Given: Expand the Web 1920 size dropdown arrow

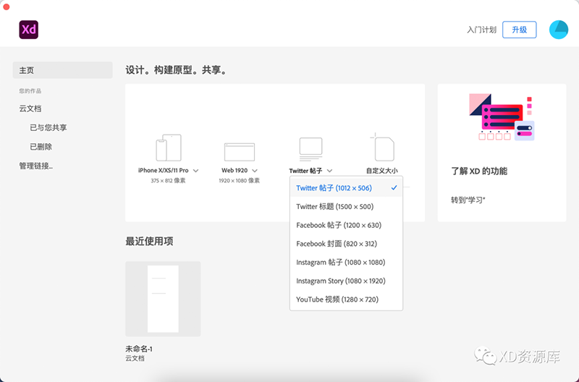Looking at the screenshot, I should (255, 171).
